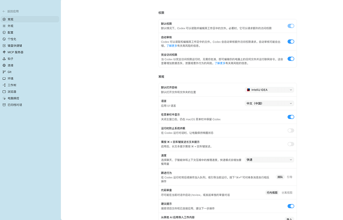Open the 语言 dropdown showing 中文（中国）
Image resolution: width=343 pixels, height=220 pixels.
point(269,104)
